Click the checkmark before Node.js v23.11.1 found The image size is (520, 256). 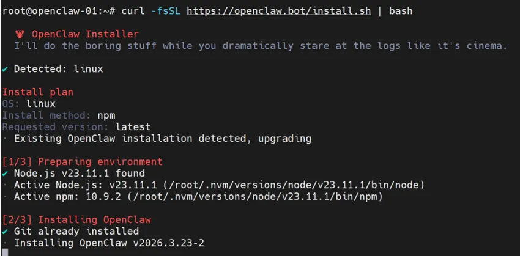[x=5, y=173]
